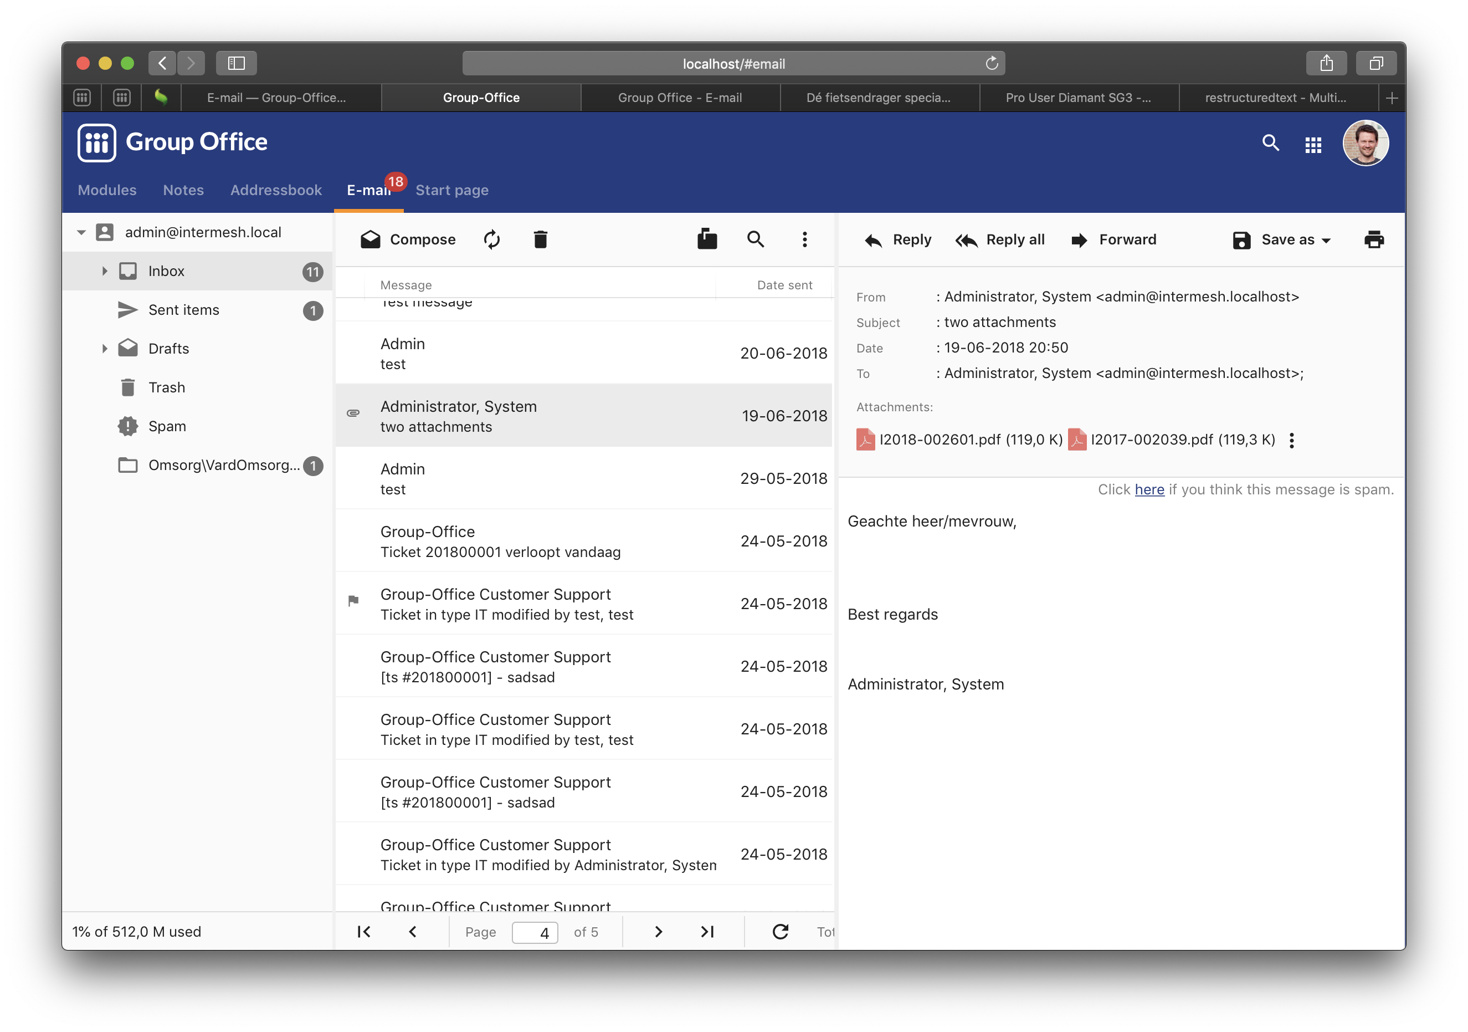
Task: Click the Reply button
Action: 897,240
